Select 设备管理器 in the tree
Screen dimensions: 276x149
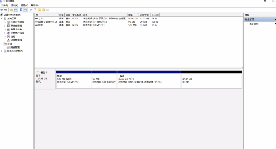coord(16,40)
